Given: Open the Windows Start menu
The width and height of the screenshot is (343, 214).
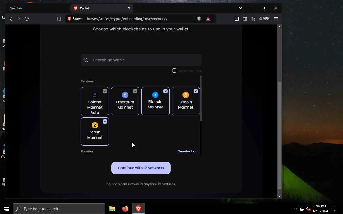Looking at the screenshot, I should pyautogui.click(x=6, y=209).
